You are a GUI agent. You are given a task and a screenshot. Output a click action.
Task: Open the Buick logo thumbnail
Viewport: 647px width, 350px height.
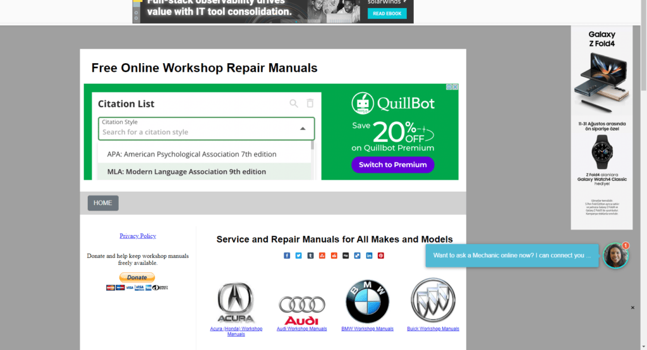tap(433, 300)
